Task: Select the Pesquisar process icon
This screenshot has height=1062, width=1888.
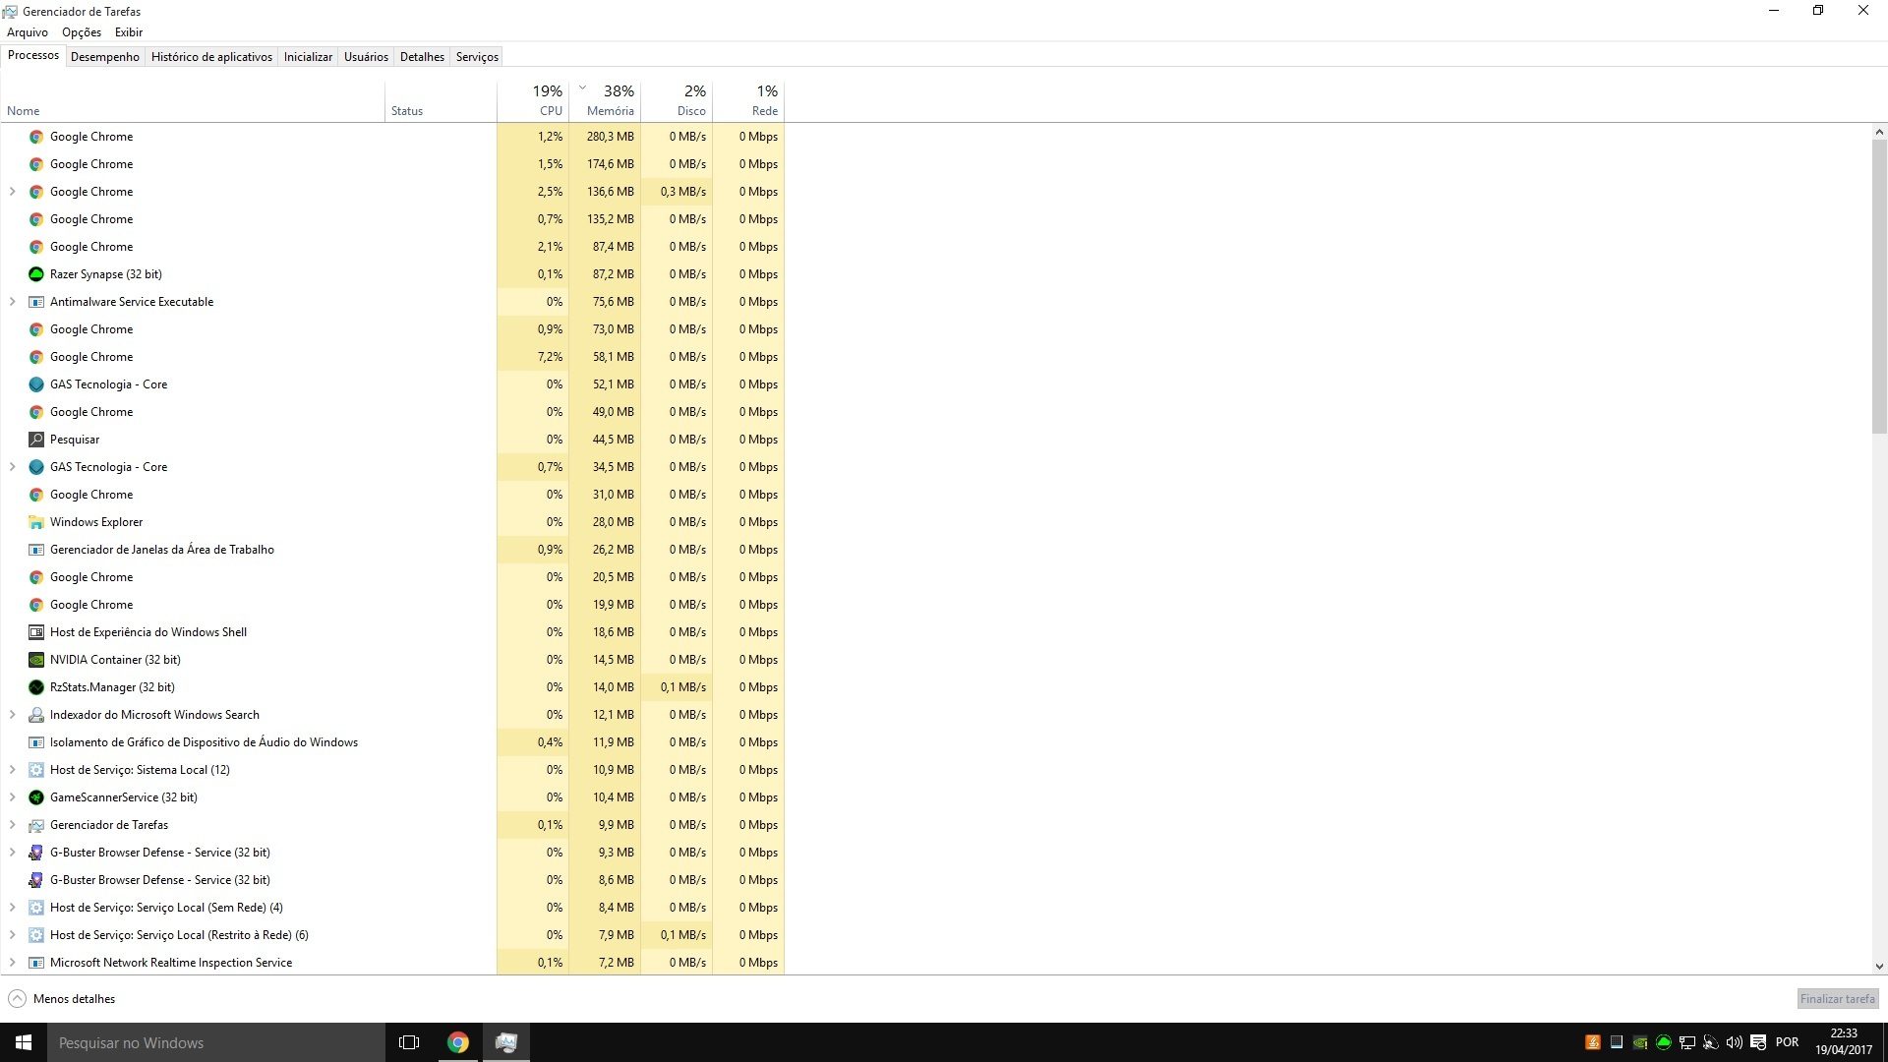Action: pyautogui.click(x=36, y=440)
